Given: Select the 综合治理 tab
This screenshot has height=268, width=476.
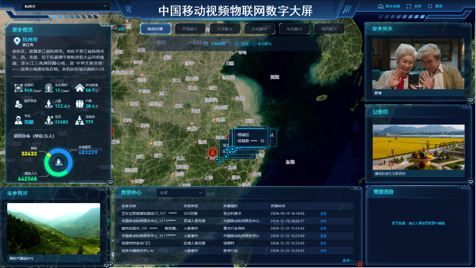Looking at the screenshot, I should pos(156,29).
